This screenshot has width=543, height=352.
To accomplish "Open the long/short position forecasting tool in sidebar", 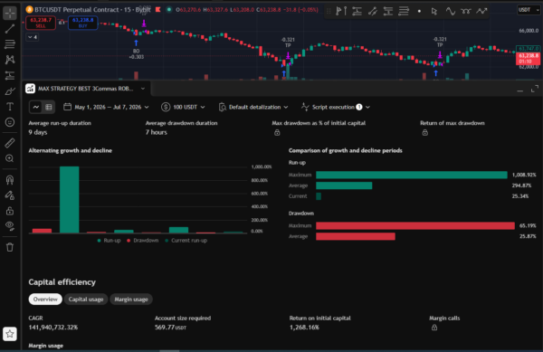I will (x=10, y=75).
